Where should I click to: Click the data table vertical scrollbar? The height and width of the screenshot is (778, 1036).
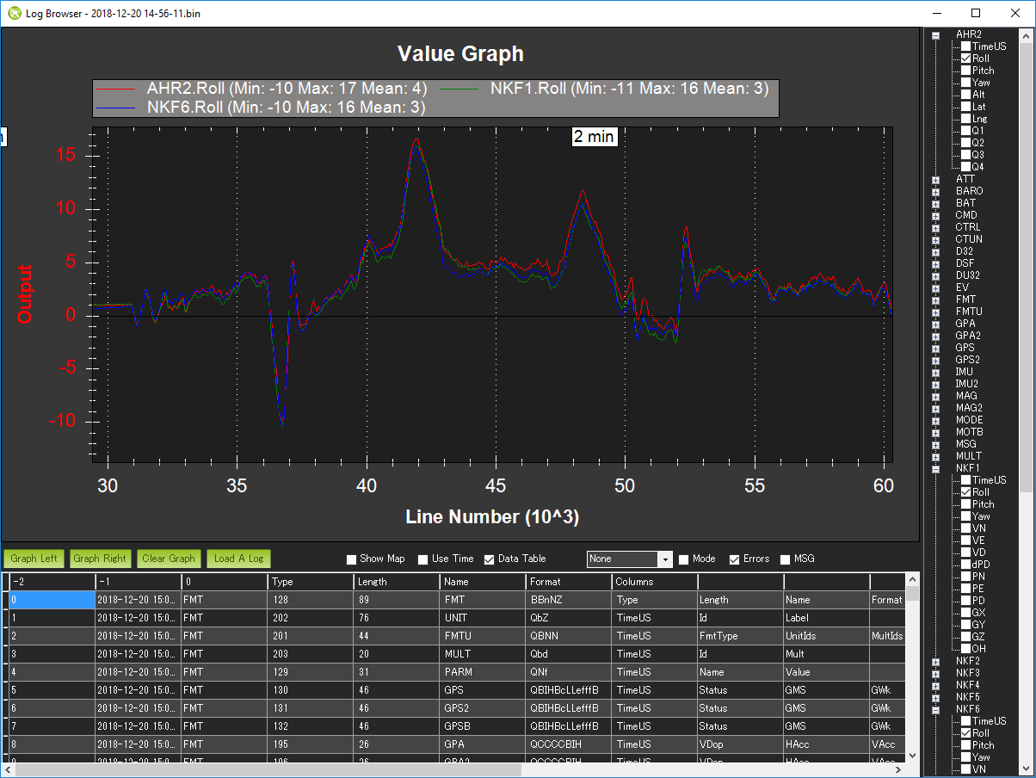pos(912,671)
